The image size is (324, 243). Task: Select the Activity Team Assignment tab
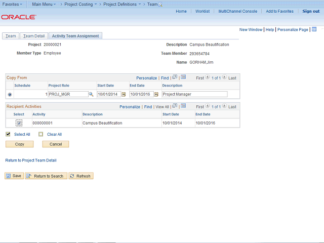pyautogui.click(x=75, y=36)
